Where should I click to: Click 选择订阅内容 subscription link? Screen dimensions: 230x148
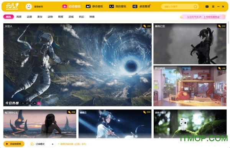(x=72, y=144)
